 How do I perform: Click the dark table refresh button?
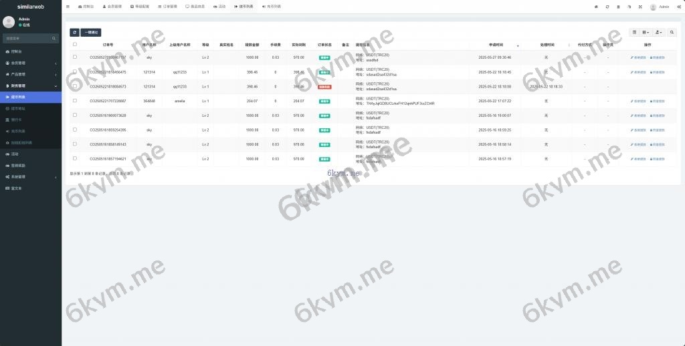point(74,32)
